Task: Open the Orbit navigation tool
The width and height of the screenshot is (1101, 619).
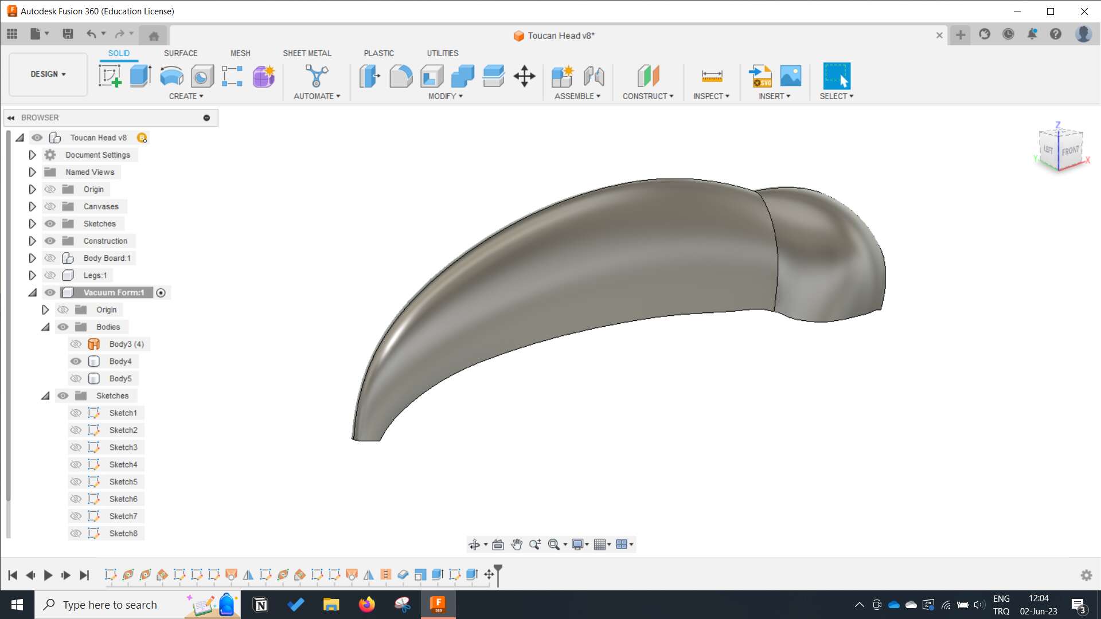Action: (474, 544)
